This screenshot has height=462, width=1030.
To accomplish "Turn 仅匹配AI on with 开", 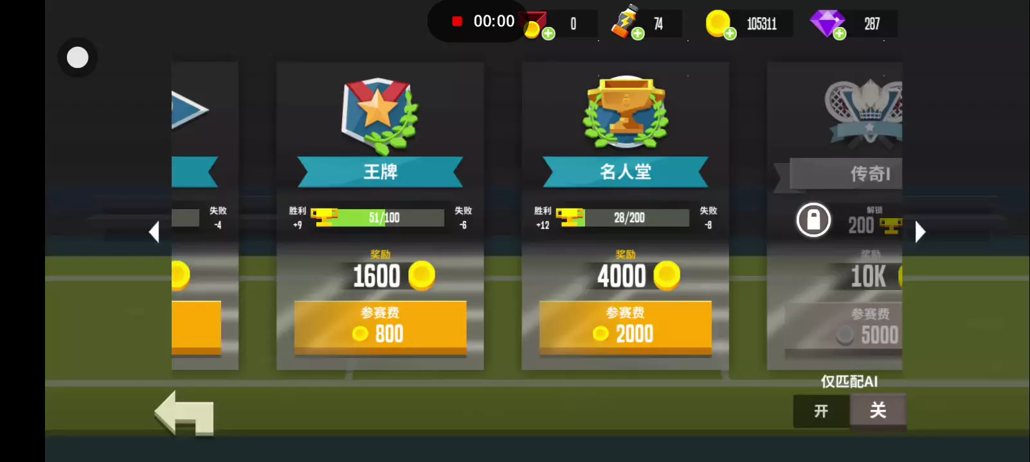I will [821, 411].
